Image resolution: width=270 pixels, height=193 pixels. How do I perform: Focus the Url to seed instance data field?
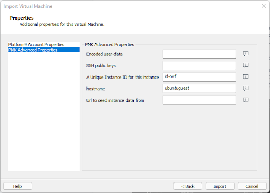(199, 100)
